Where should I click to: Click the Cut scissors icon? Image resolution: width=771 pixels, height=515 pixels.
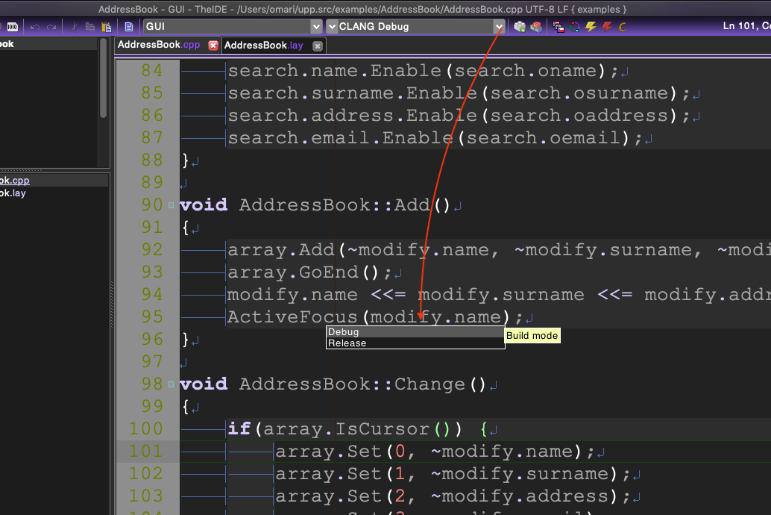coord(74,27)
